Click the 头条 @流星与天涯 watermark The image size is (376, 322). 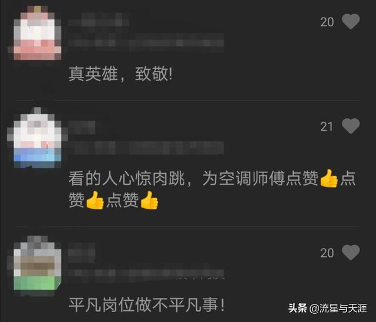click(x=328, y=309)
